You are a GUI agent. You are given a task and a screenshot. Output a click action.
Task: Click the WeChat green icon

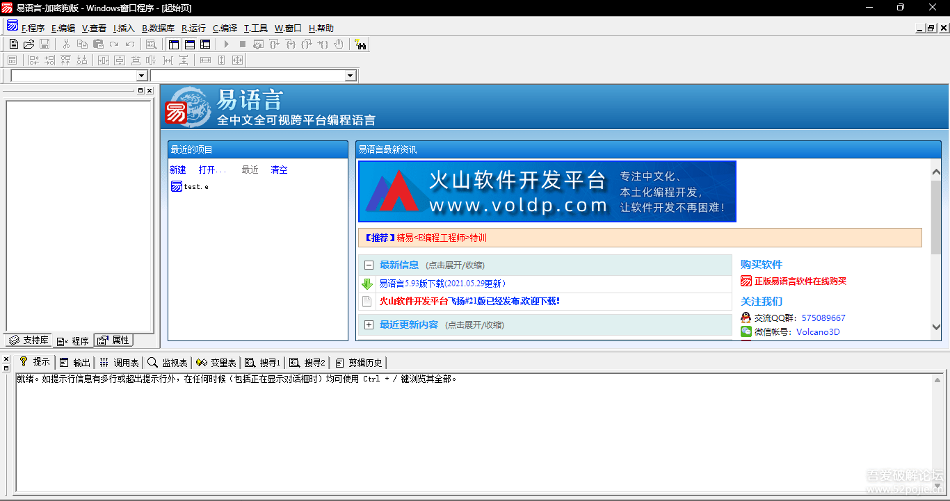(x=746, y=331)
